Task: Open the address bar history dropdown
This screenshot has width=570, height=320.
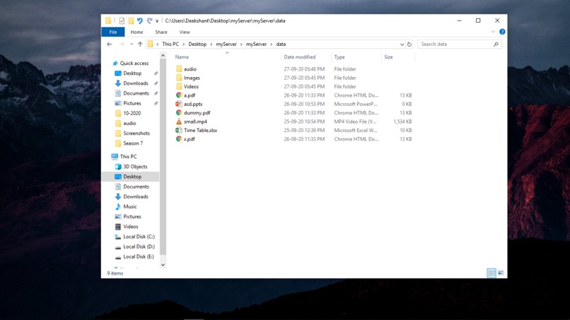Action: [x=402, y=45]
